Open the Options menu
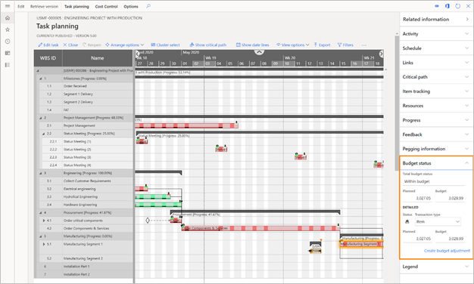Viewport: 474px width, 284px height. [x=131, y=6]
